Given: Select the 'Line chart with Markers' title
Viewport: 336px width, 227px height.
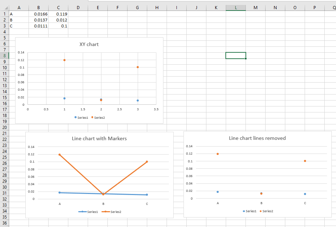Looking at the screenshot, I should click(x=99, y=138).
